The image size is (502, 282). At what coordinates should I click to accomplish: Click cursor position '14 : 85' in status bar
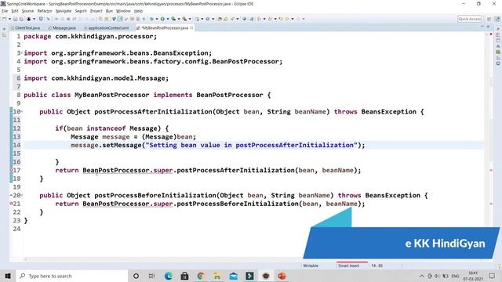point(376,266)
